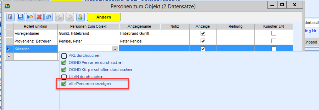Open the green person icon in toolbar
319x110 pixels.
(x=80, y=17)
